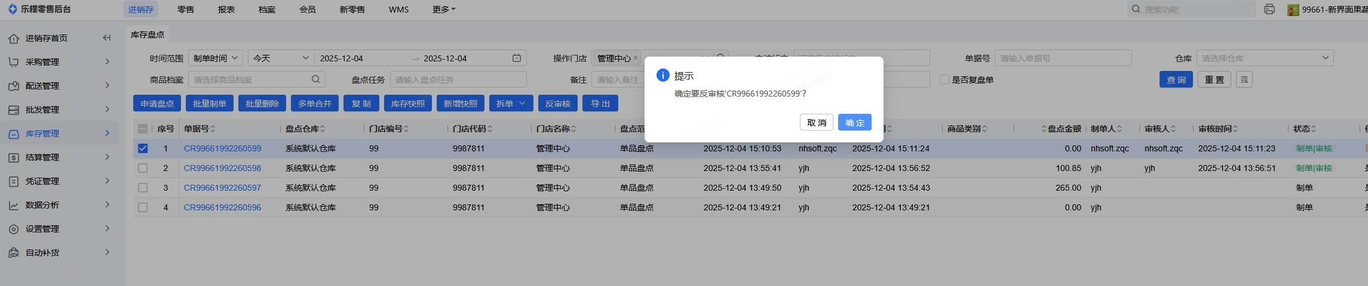Click the magnifier icon in 商品档案 field

coord(316,79)
